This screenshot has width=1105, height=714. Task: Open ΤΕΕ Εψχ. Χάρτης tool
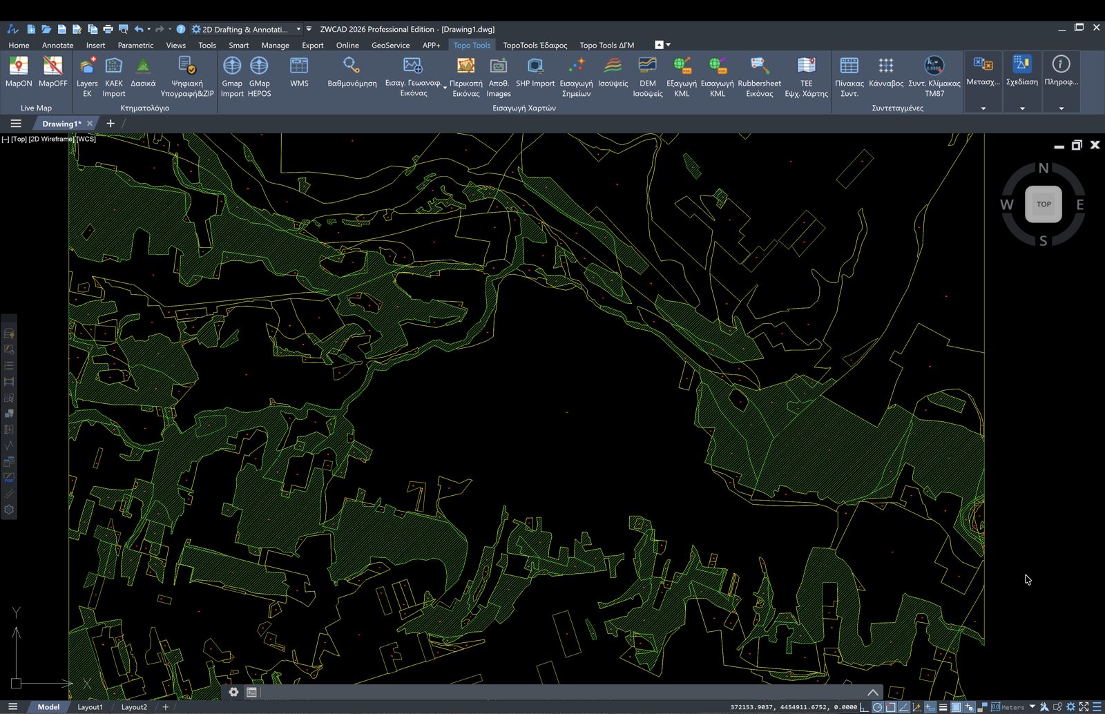coord(807,77)
